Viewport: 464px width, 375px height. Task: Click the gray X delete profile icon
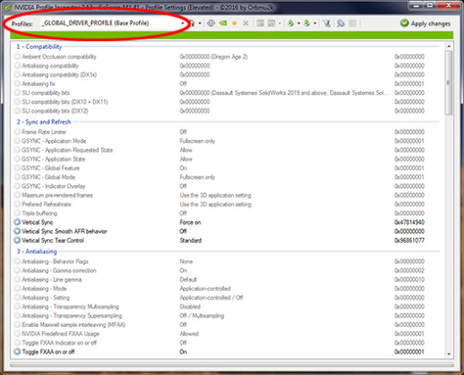coord(246,23)
